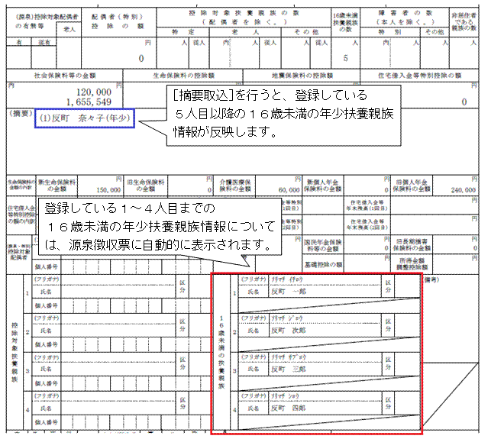
Task: Select the name 反町 四郎
Action: click(x=289, y=408)
